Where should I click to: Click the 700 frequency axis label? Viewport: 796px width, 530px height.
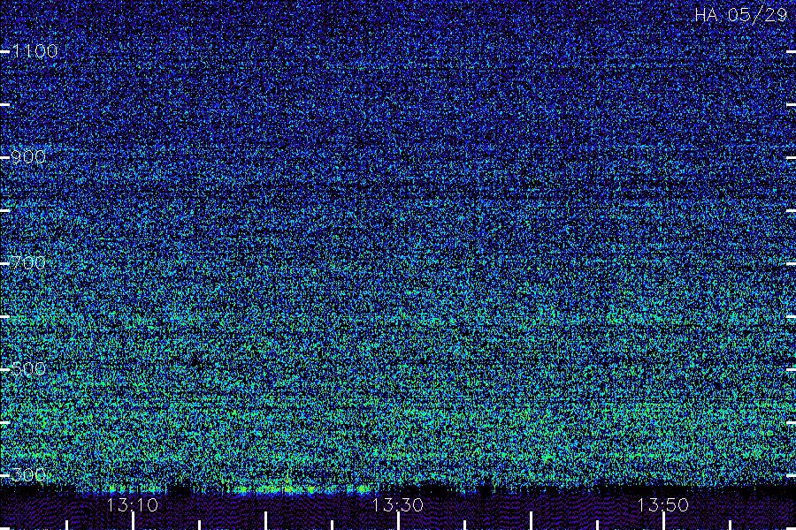[28, 263]
